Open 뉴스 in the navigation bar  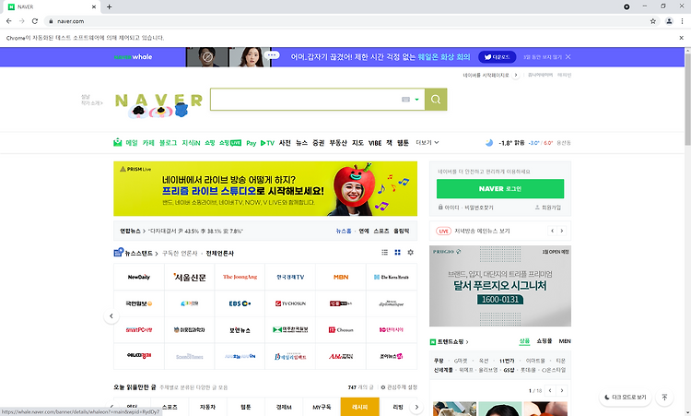click(x=301, y=143)
